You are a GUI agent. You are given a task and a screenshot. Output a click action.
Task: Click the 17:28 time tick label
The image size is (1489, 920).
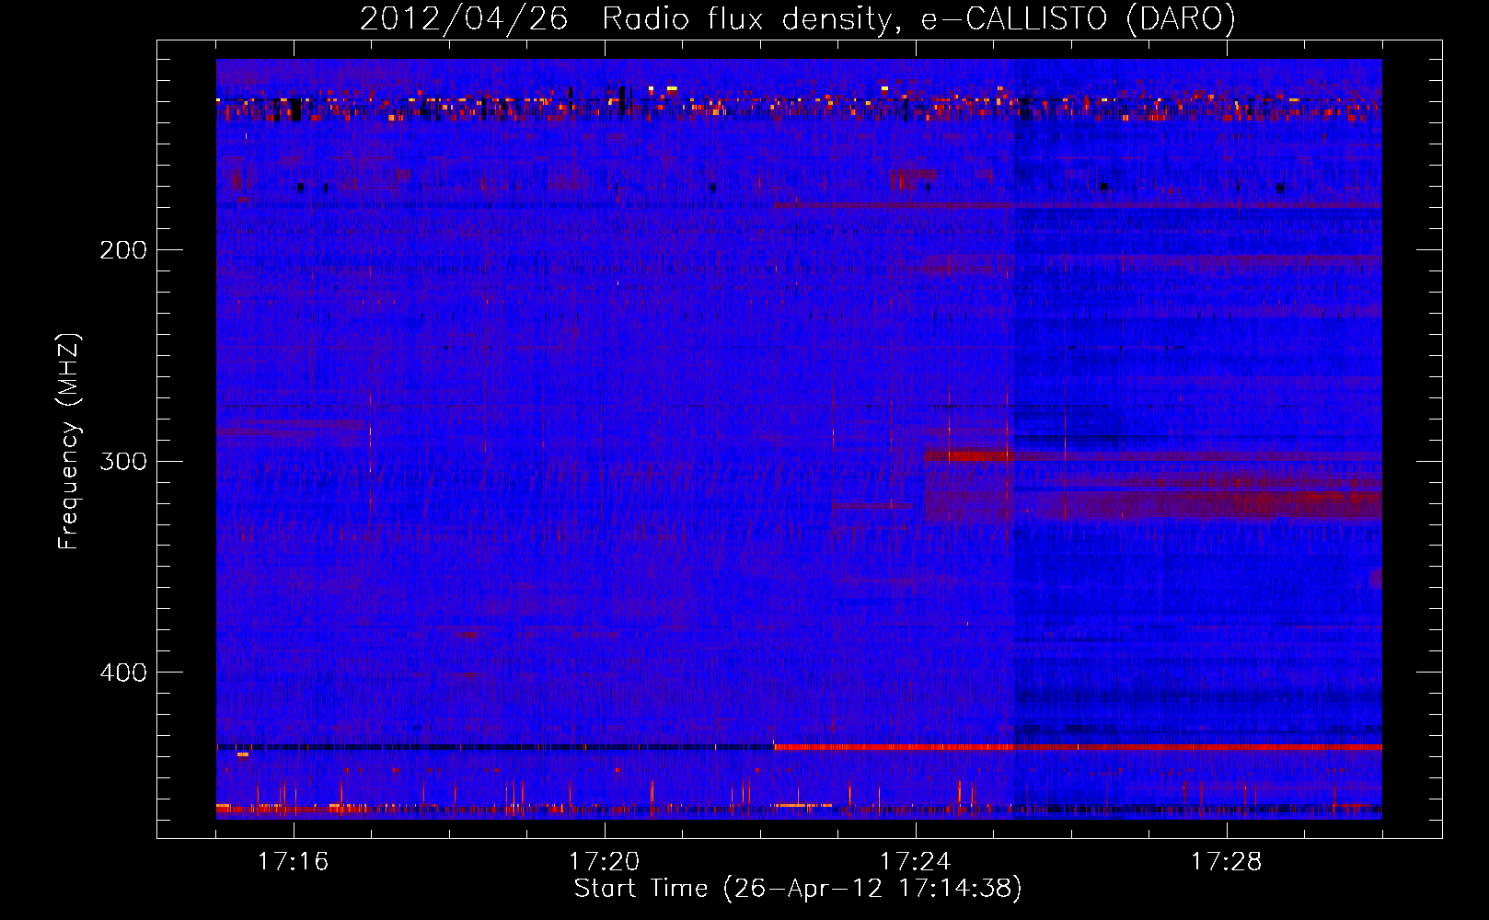click(x=1227, y=861)
